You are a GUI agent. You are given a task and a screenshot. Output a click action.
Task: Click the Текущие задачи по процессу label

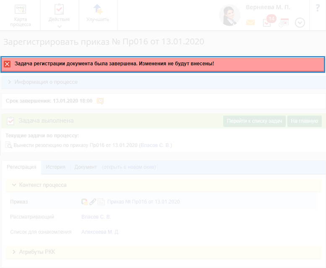coord(42,135)
